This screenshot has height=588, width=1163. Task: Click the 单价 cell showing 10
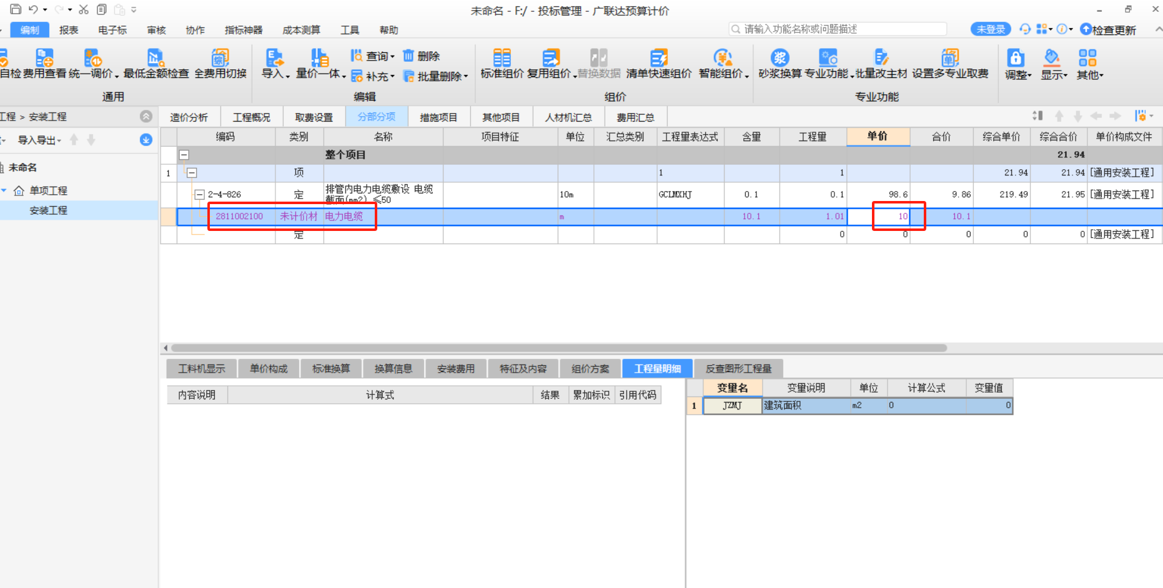pyautogui.click(x=878, y=217)
